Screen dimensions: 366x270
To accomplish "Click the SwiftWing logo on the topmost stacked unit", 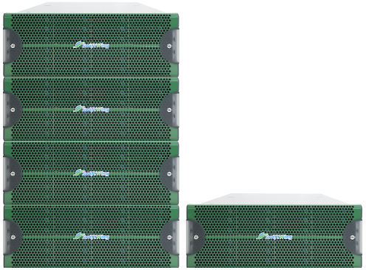I will click(91, 45).
